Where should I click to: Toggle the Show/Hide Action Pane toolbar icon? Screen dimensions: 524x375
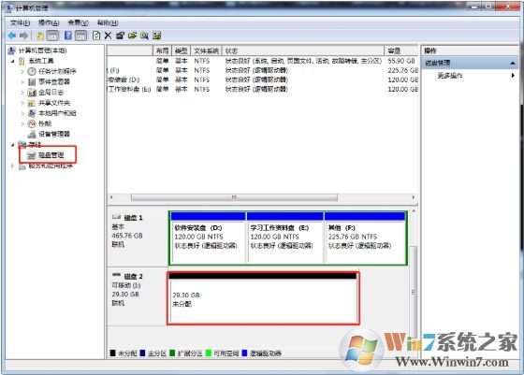pos(80,36)
